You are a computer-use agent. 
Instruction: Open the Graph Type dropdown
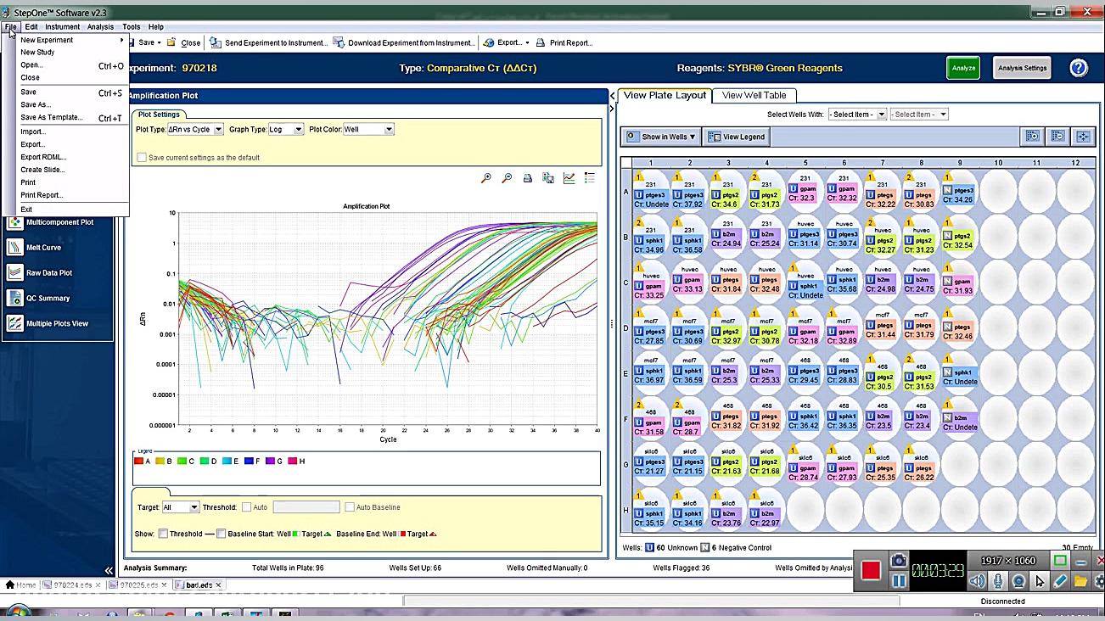[x=286, y=129]
